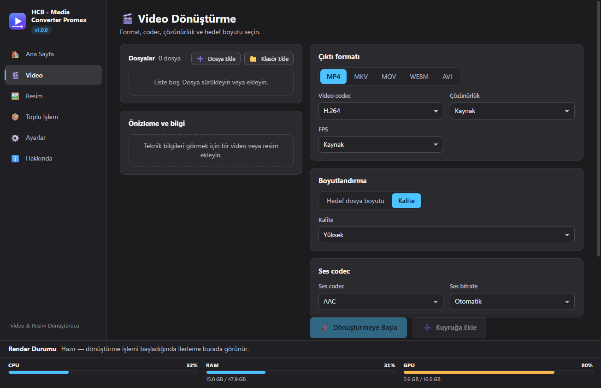Open the Ayarlar page

[53, 138]
